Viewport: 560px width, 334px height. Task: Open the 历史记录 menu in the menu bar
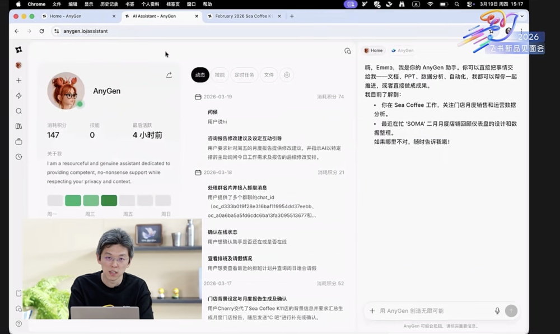point(109,4)
